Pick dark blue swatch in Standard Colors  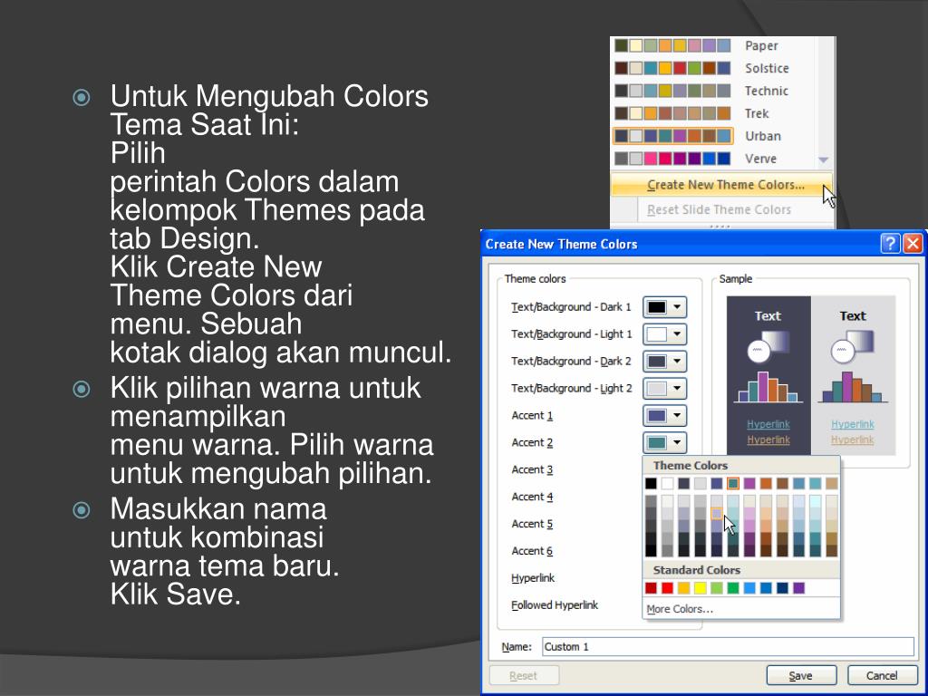(782, 587)
